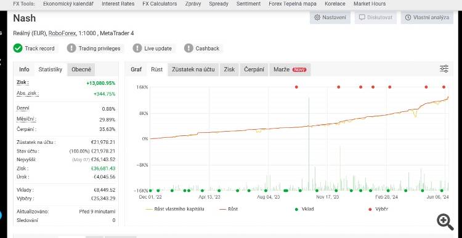
Task: Click the last red withdrawal marker
Action: click(444, 87)
